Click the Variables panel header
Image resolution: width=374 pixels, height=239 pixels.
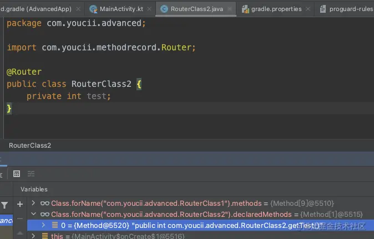pos(34,189)
